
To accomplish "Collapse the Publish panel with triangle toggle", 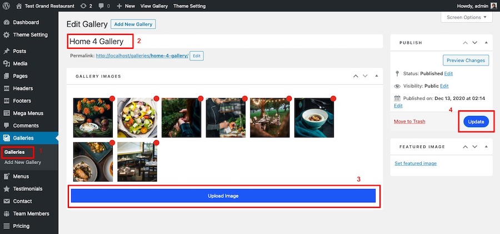I will tap(487, 43).
